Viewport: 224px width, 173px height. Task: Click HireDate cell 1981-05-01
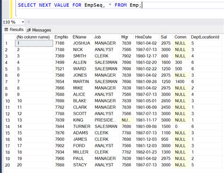pos(146,101)
